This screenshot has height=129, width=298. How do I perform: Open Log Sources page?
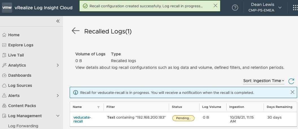[x=20, y=85]
